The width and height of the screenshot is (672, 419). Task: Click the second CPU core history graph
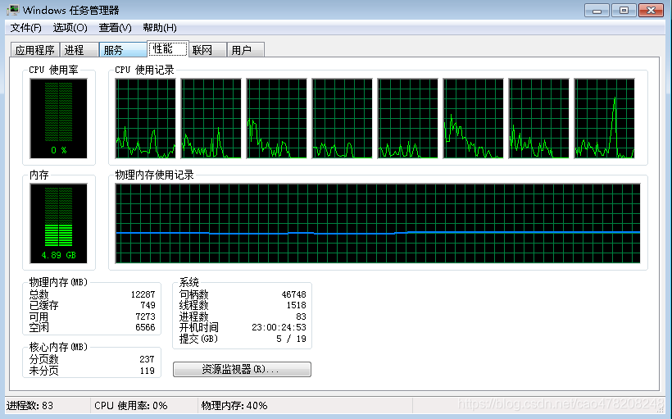click(x=211, y=118)
